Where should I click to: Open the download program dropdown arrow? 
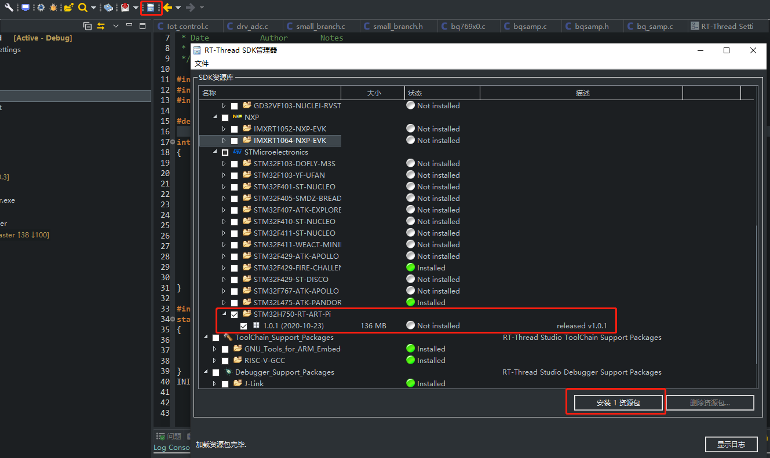pyautogui.click(x=136, y=8)
